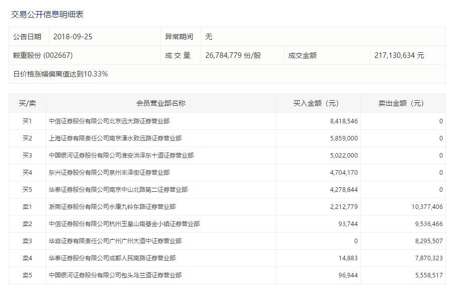Viewport: 455px width, 291px height.
Task: Select volume value 26,784,779 份/股
Action: [233, 55]
